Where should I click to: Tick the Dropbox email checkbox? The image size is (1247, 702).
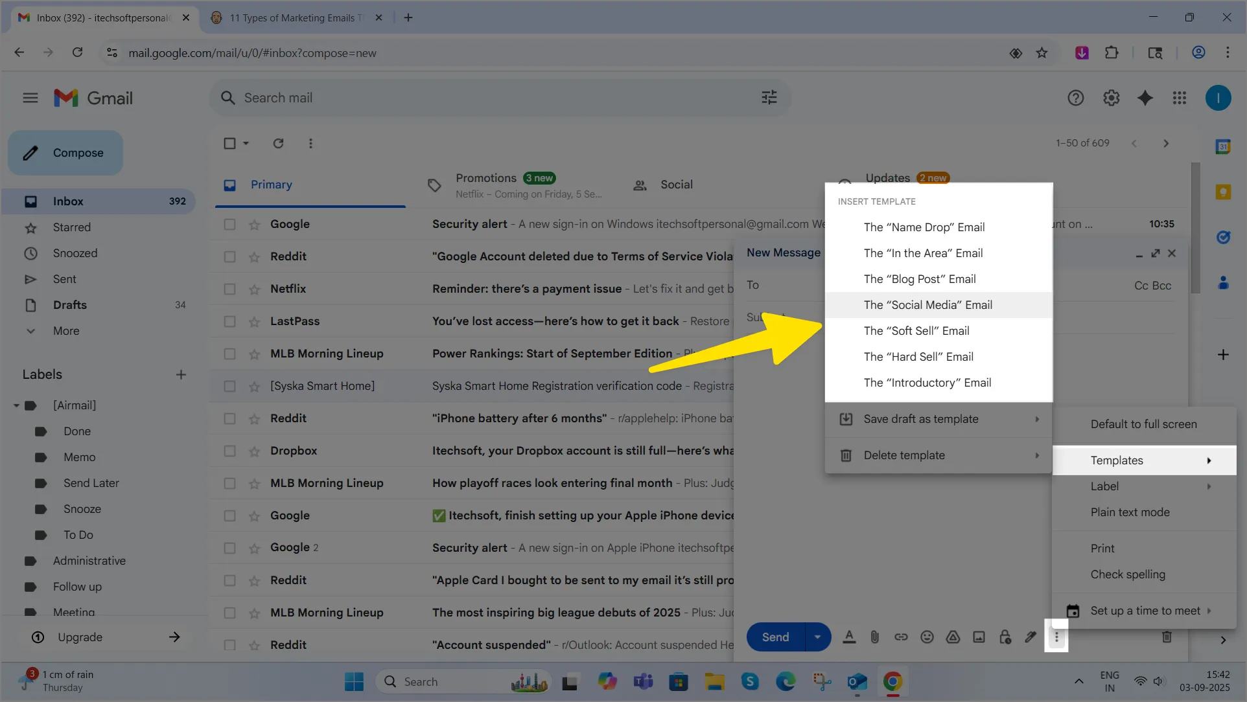tap(229, 451)
